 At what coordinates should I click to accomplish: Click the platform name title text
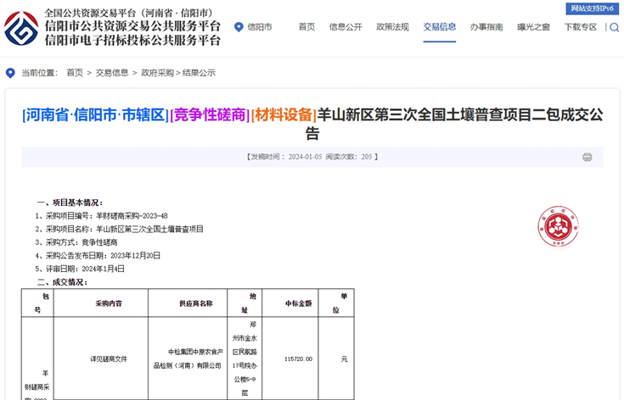(x=132, y=26)
